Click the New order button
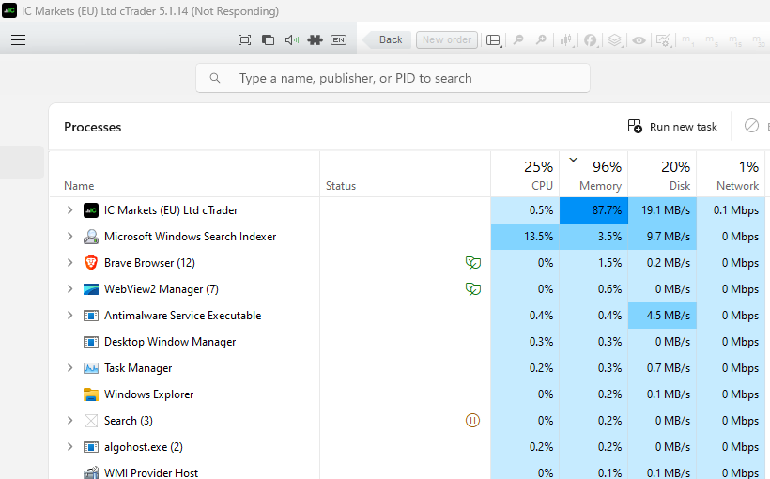This screenshot has width=770, height=479. pyautogui.click(x=447, y=39)
